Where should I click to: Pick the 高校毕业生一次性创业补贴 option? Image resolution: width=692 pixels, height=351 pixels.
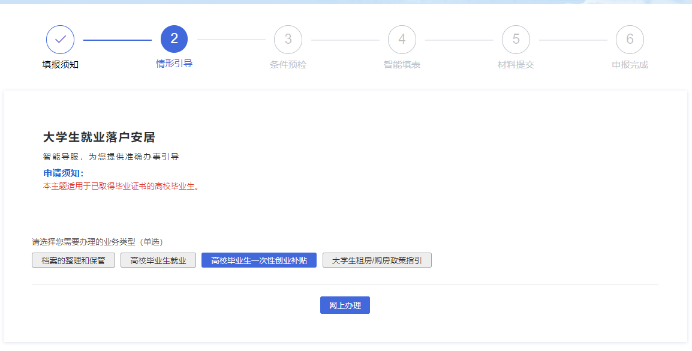pyautogui.click(x=259, y=260)
